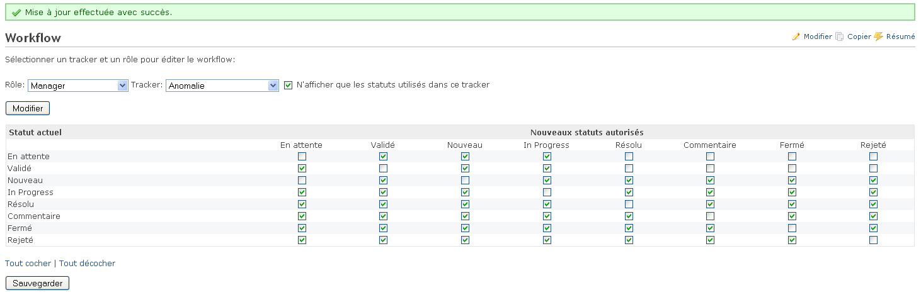Click the pencil icon next to Modifier

click(x=796, y=36)
